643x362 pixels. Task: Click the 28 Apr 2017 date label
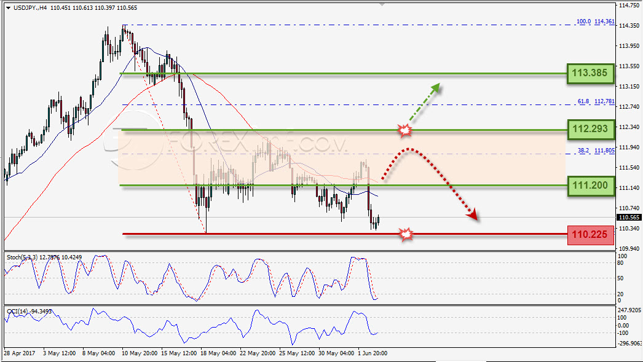20,353
